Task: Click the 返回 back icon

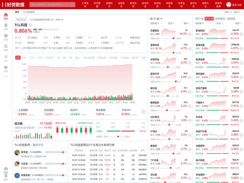Action: [x=240, y=12]
